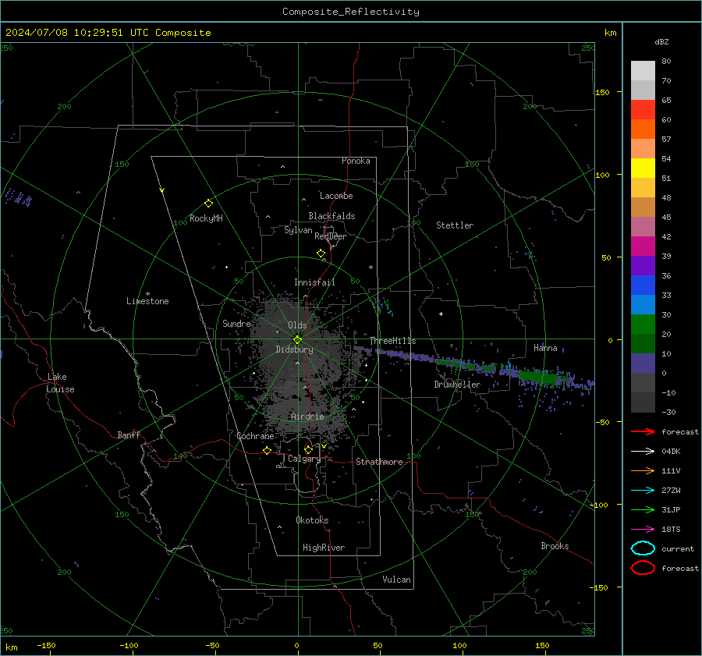Click the ThreeHills city label
Viewport: 702px width, 656px height.
(392, 341)
